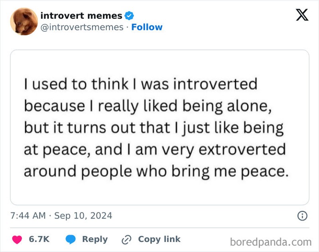Click the blue Reply bubble icon
This screenshot has height=252, width=319.
point(70,239)
